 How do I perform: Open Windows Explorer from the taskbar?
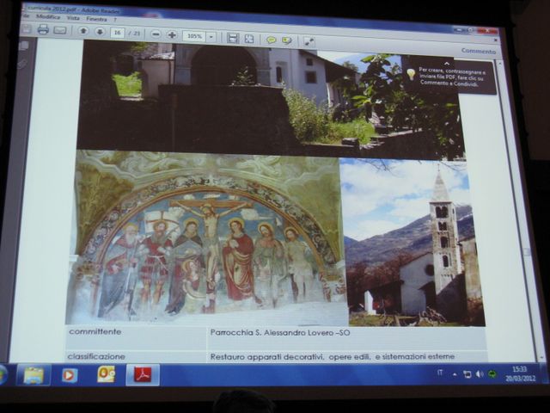point(34,375)
